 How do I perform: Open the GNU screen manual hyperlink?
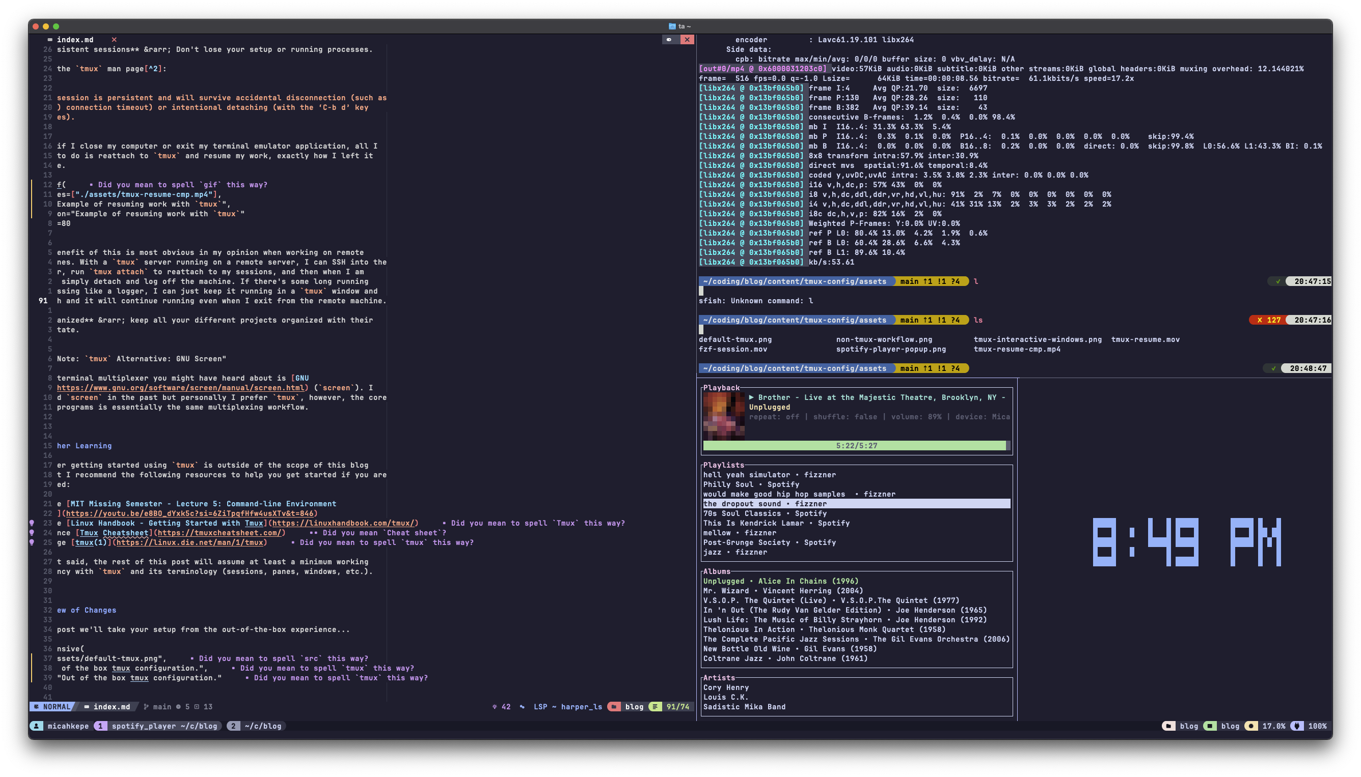[180, 387]
